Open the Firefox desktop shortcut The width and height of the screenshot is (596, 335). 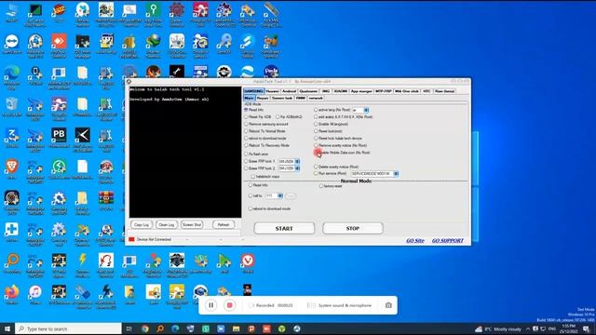pos(12,295)
